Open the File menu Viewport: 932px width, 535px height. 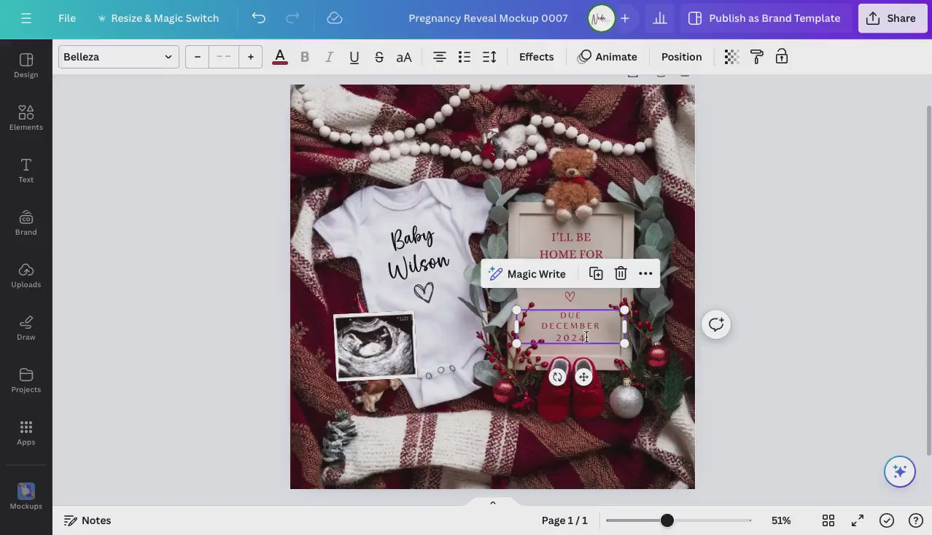[x=67, y=18]
